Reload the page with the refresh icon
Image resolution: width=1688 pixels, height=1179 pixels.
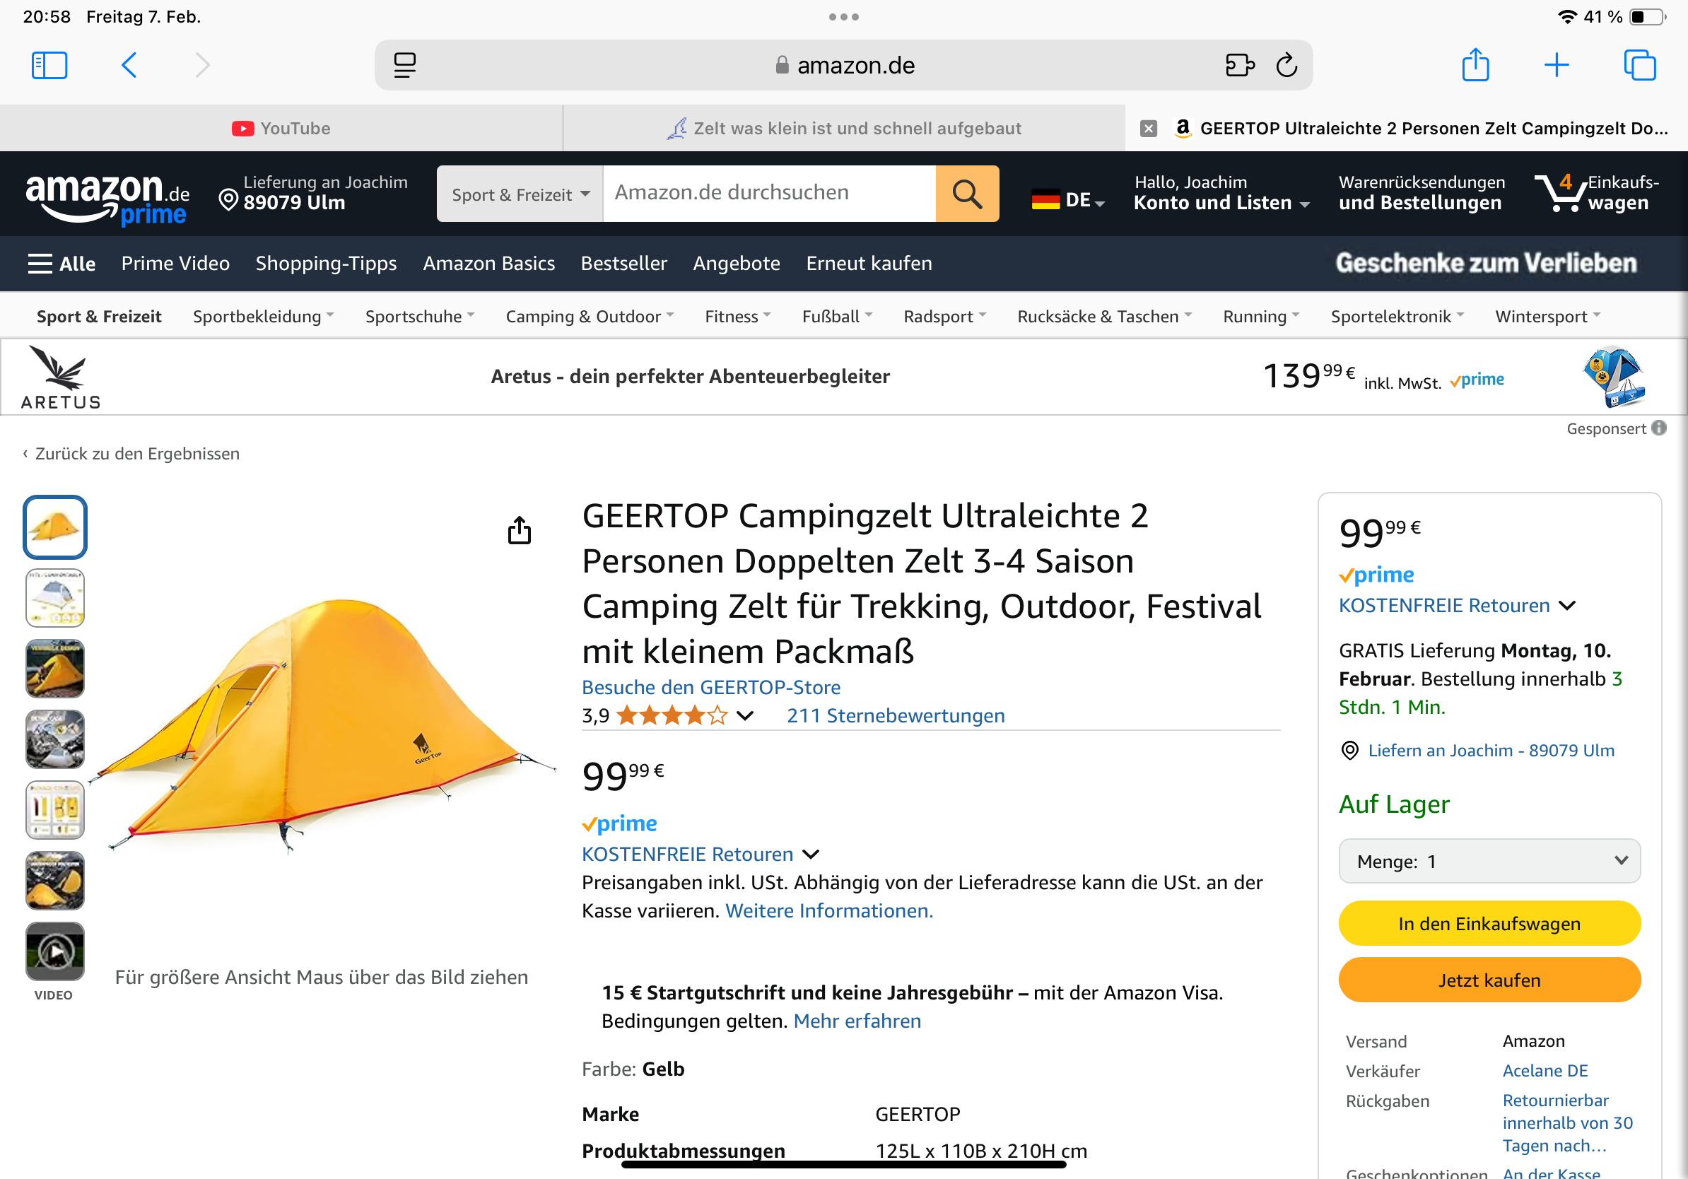pos(1286,66)
